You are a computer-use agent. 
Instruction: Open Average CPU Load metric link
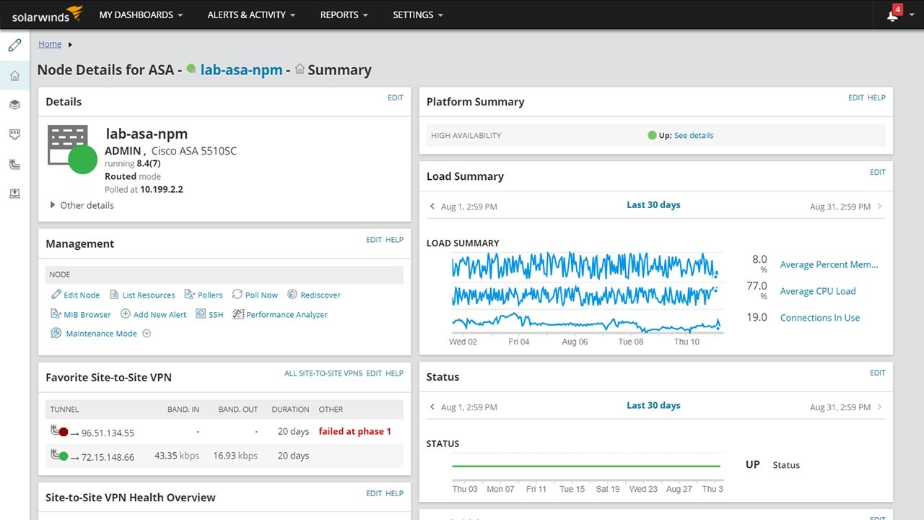coord(818,292)
